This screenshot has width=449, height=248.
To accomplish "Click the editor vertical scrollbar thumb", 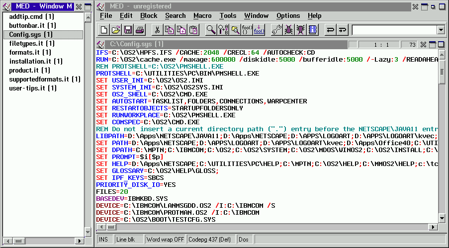I will pyautogui.click(x=442, y=72).
